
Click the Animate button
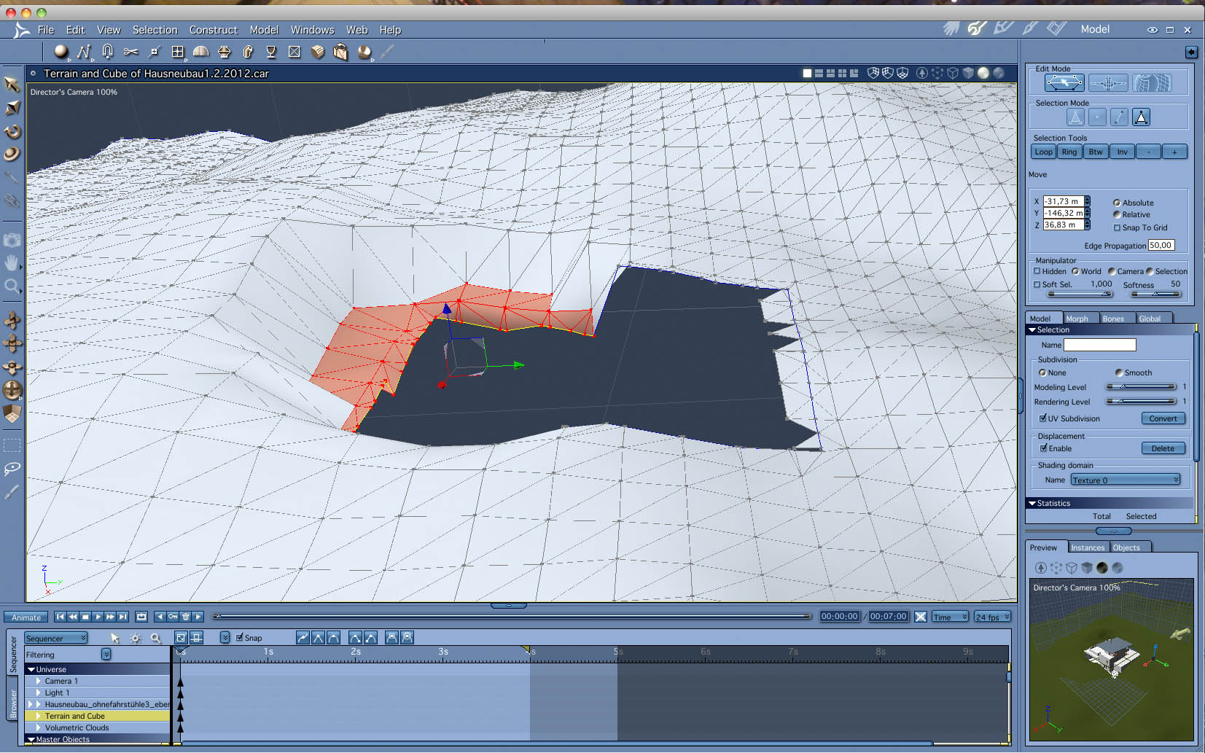pyautogui.click(x=26, y=617)
